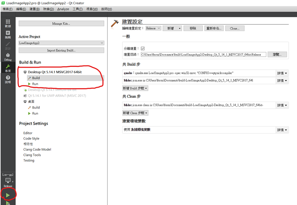297x205 pixels.
Task: Open the Active Project LoadImageApp2 dropdown
Action: (61, 43)
